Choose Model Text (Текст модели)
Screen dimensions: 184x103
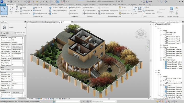(88, 8)
